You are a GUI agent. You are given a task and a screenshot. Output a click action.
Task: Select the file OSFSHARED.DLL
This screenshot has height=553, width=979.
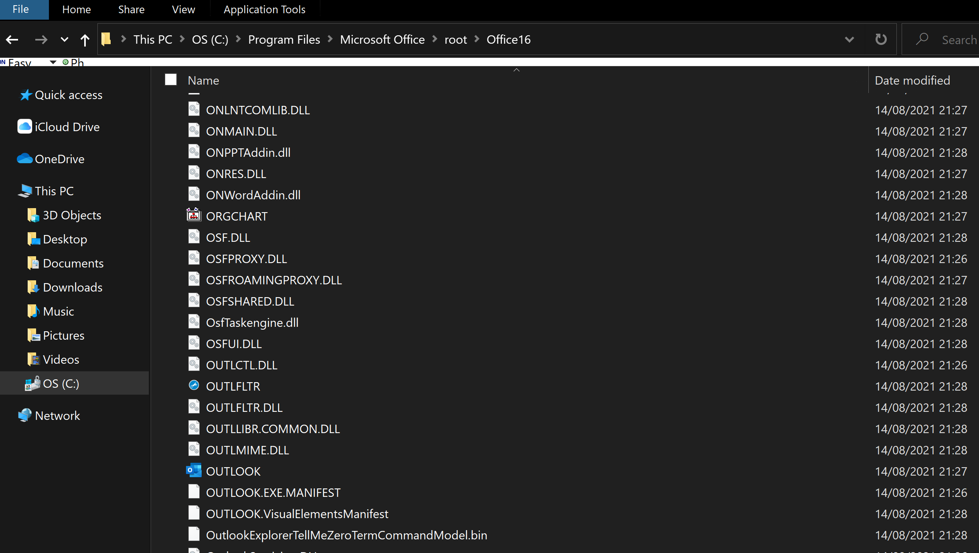[250, 301]
